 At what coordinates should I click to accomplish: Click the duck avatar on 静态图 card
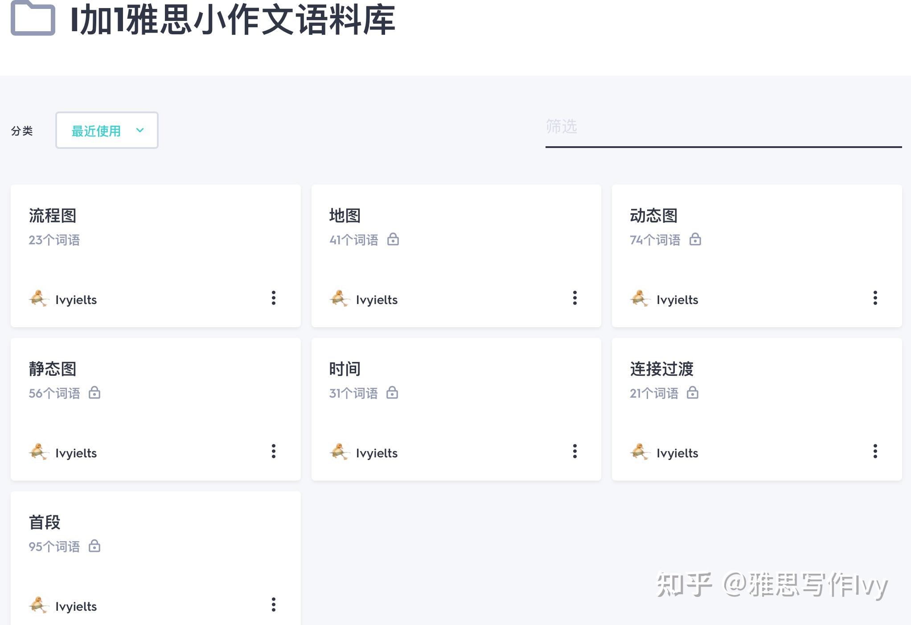[38, 452]
